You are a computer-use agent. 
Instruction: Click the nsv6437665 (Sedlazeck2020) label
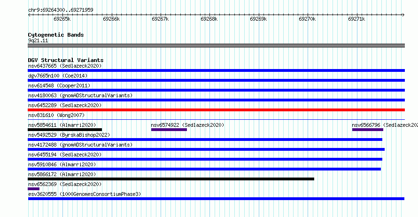click(65, 66)
